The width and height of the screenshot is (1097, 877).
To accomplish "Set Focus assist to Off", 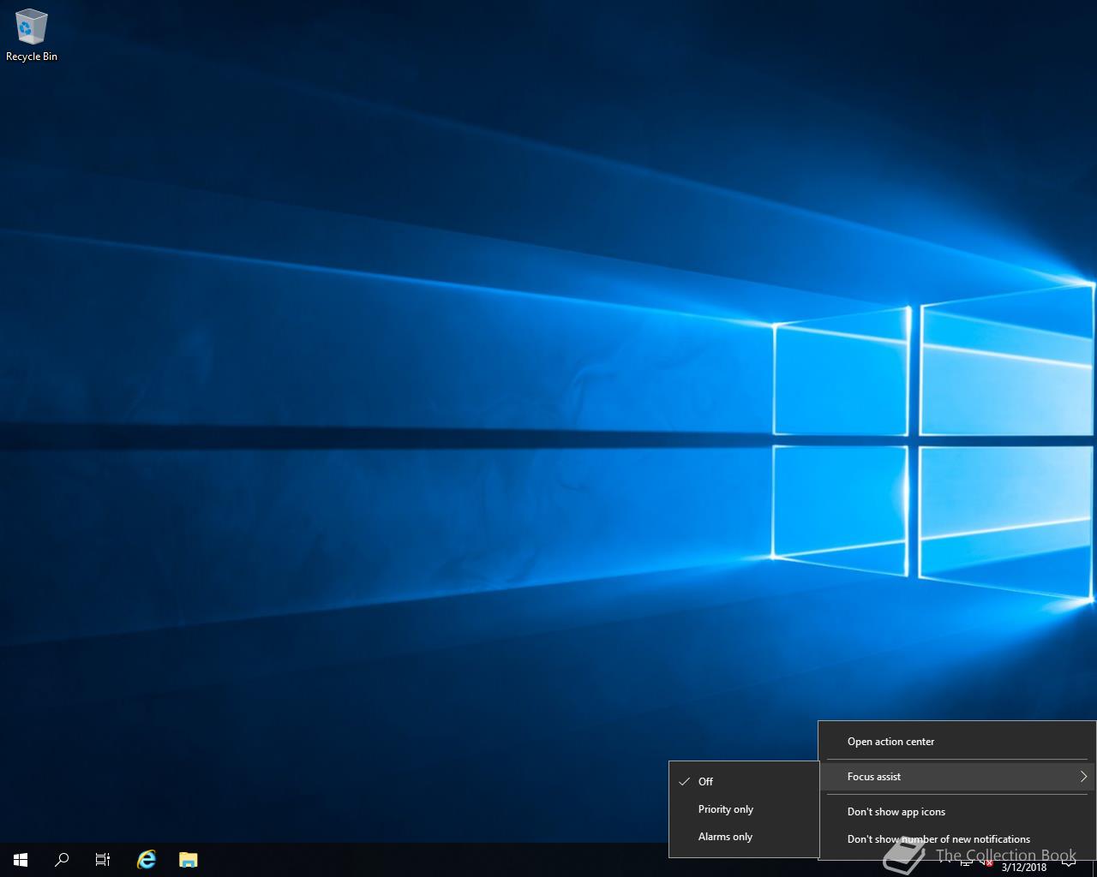I will point(744,781).
